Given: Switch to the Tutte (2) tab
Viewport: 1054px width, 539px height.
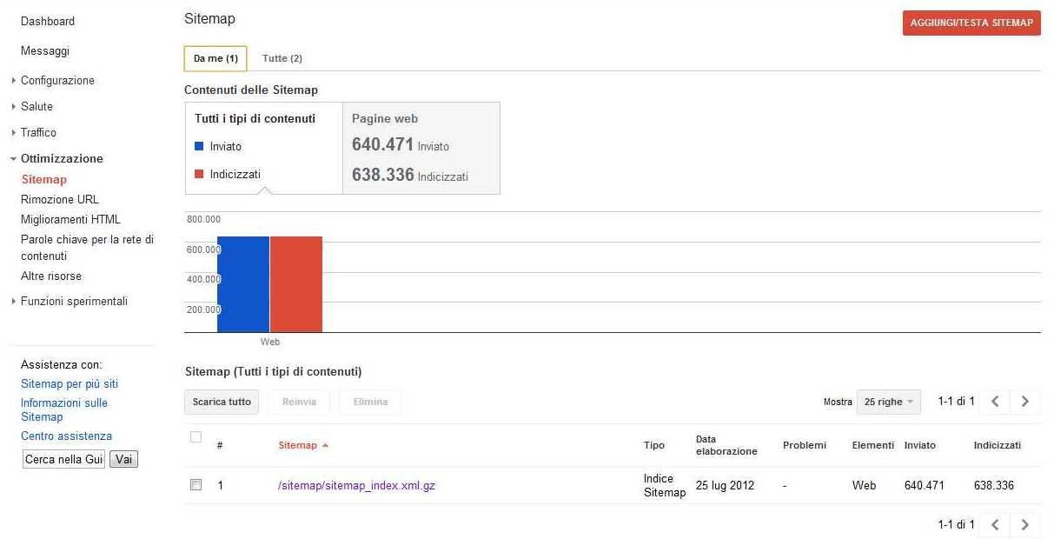Looking at the screenshot, I should 282,58.
